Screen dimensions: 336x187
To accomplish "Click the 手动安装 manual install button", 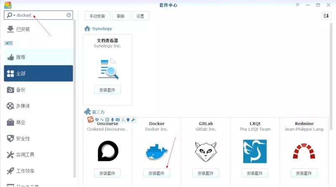I will 97,16.
